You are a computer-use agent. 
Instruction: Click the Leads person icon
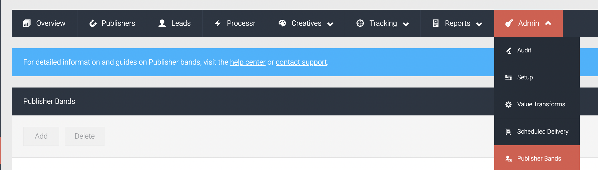coord(162,23)
